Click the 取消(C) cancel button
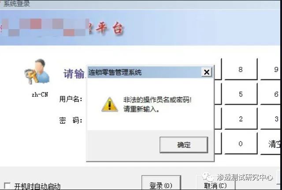The width and height of the screenshot is (282, 190). [215, 183]
